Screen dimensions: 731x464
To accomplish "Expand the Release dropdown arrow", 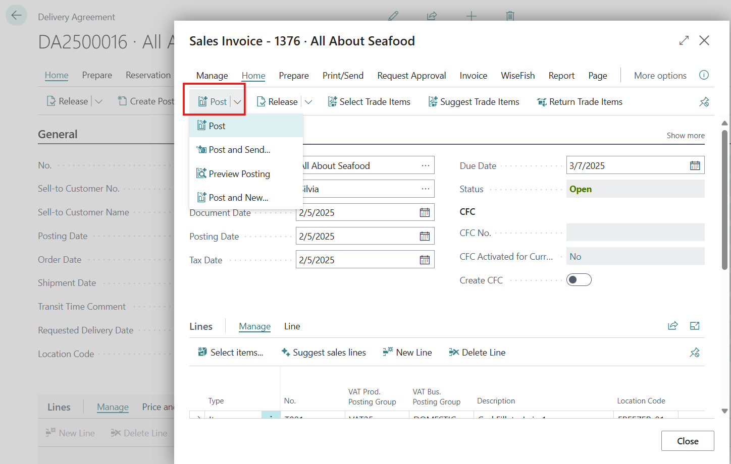I will [308, 102].
